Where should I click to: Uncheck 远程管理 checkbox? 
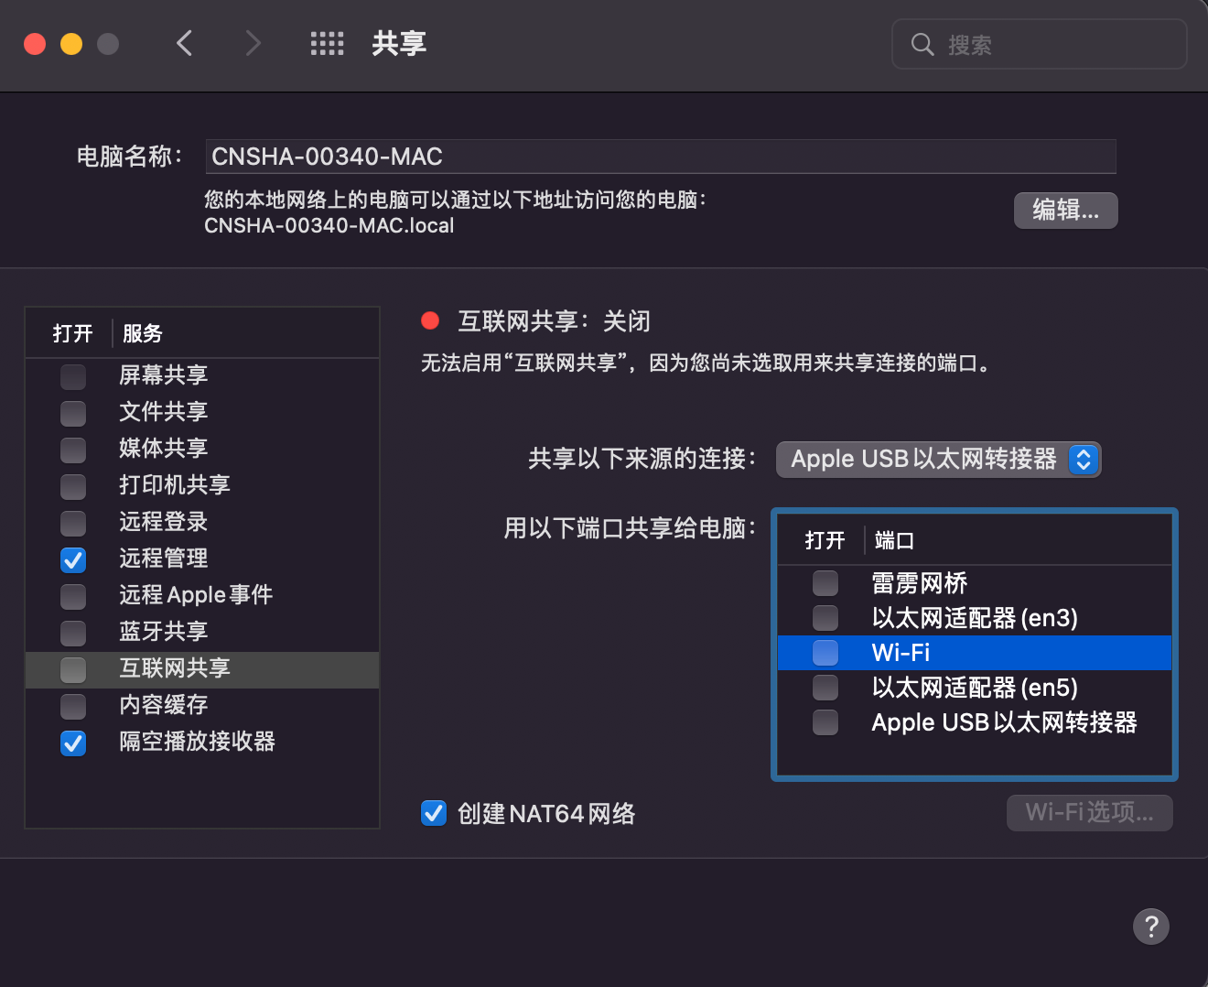[73, 559]
